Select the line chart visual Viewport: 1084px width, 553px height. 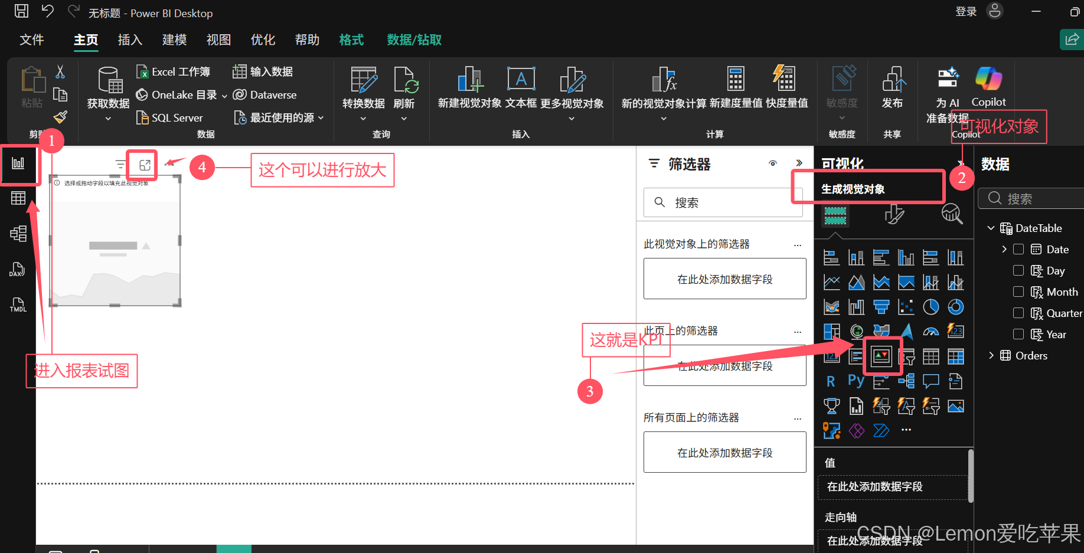coord(831,282)
